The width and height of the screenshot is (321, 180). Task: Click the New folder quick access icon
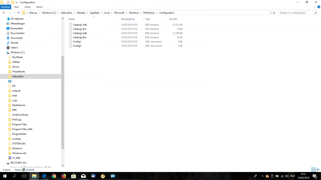(13, 2)
